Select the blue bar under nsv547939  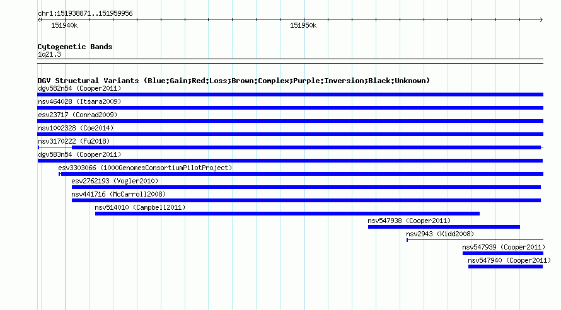pyautogui.click(x=503, y=253)
